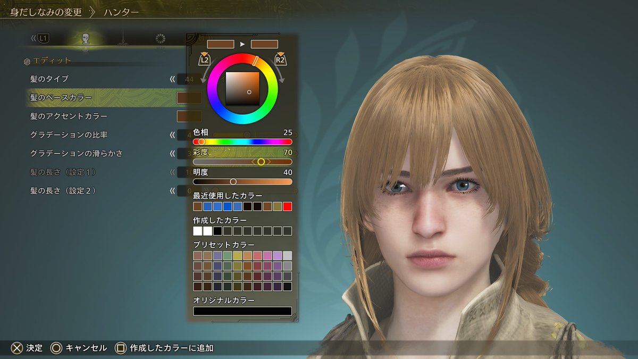Click the hue marker on the color wheel
This screenshot has height=359, width=638.
[x=255, y=61]
